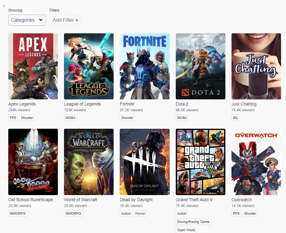Select the MMORPG tag under World of Warcraft
The image size is (286, 233).
[73, 213]
